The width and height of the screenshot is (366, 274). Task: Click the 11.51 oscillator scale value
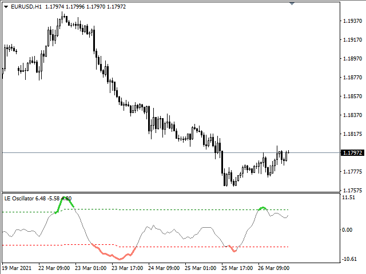coord(348,198)
